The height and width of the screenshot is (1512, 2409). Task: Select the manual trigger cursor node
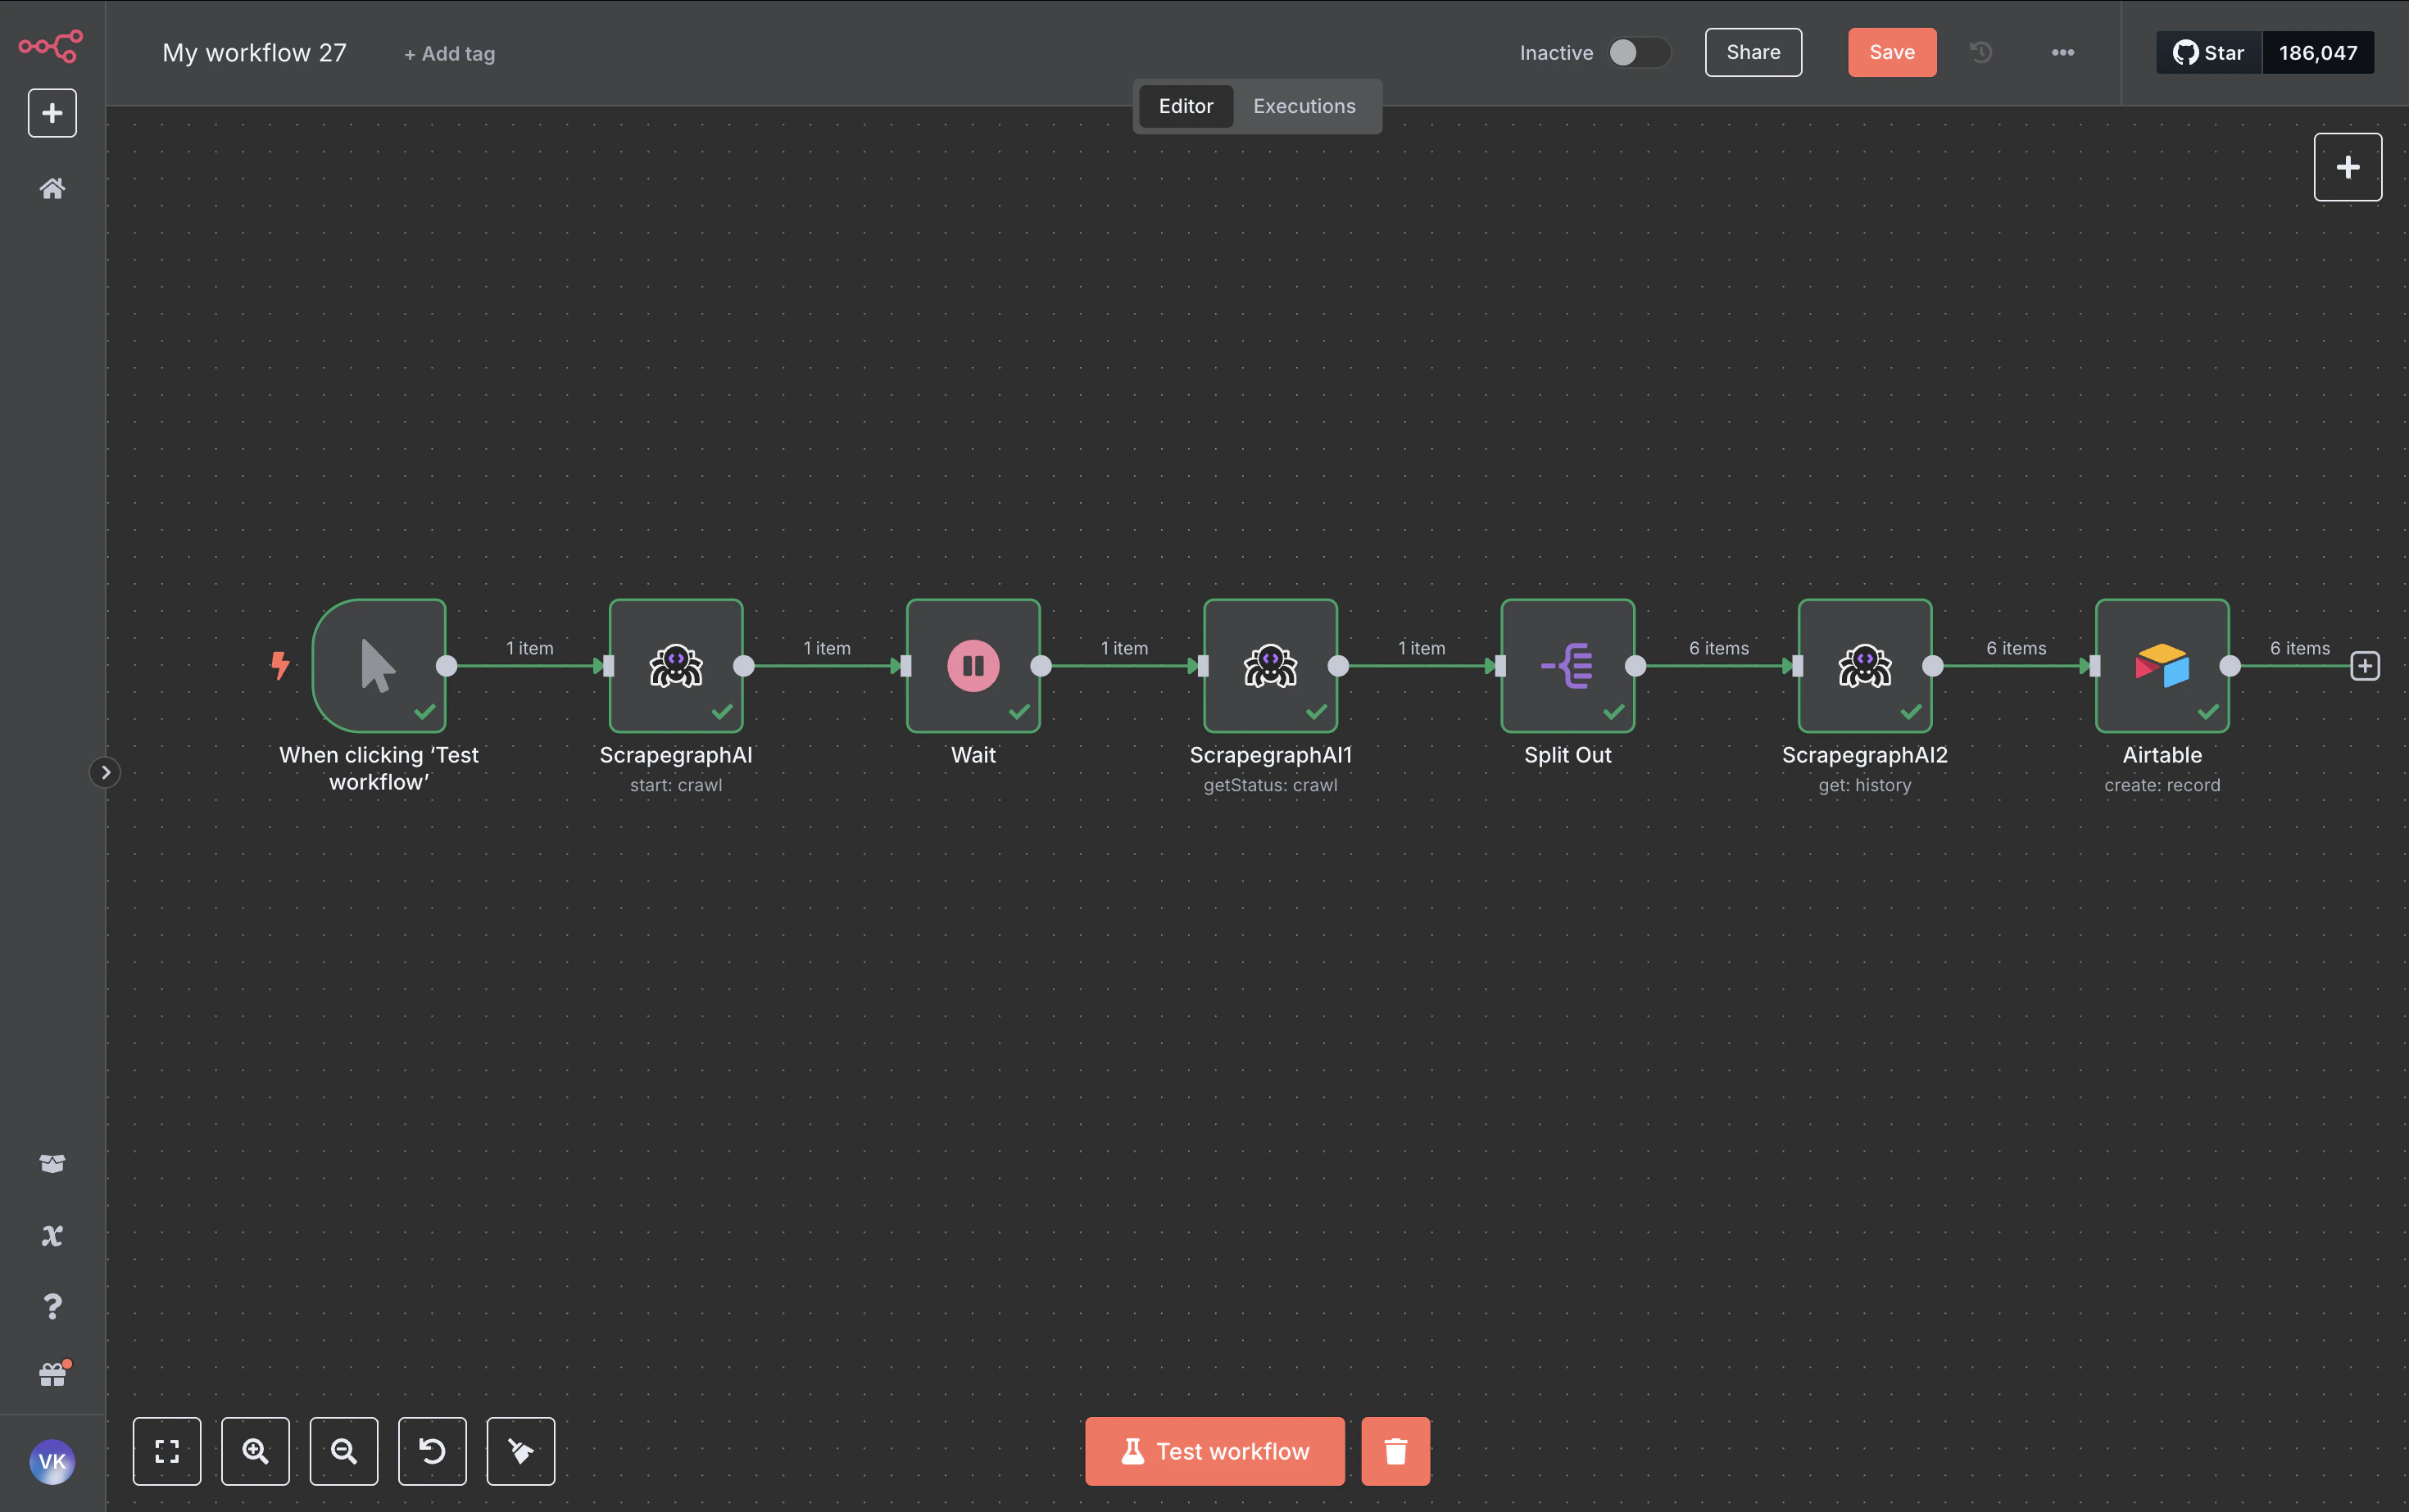379,666
